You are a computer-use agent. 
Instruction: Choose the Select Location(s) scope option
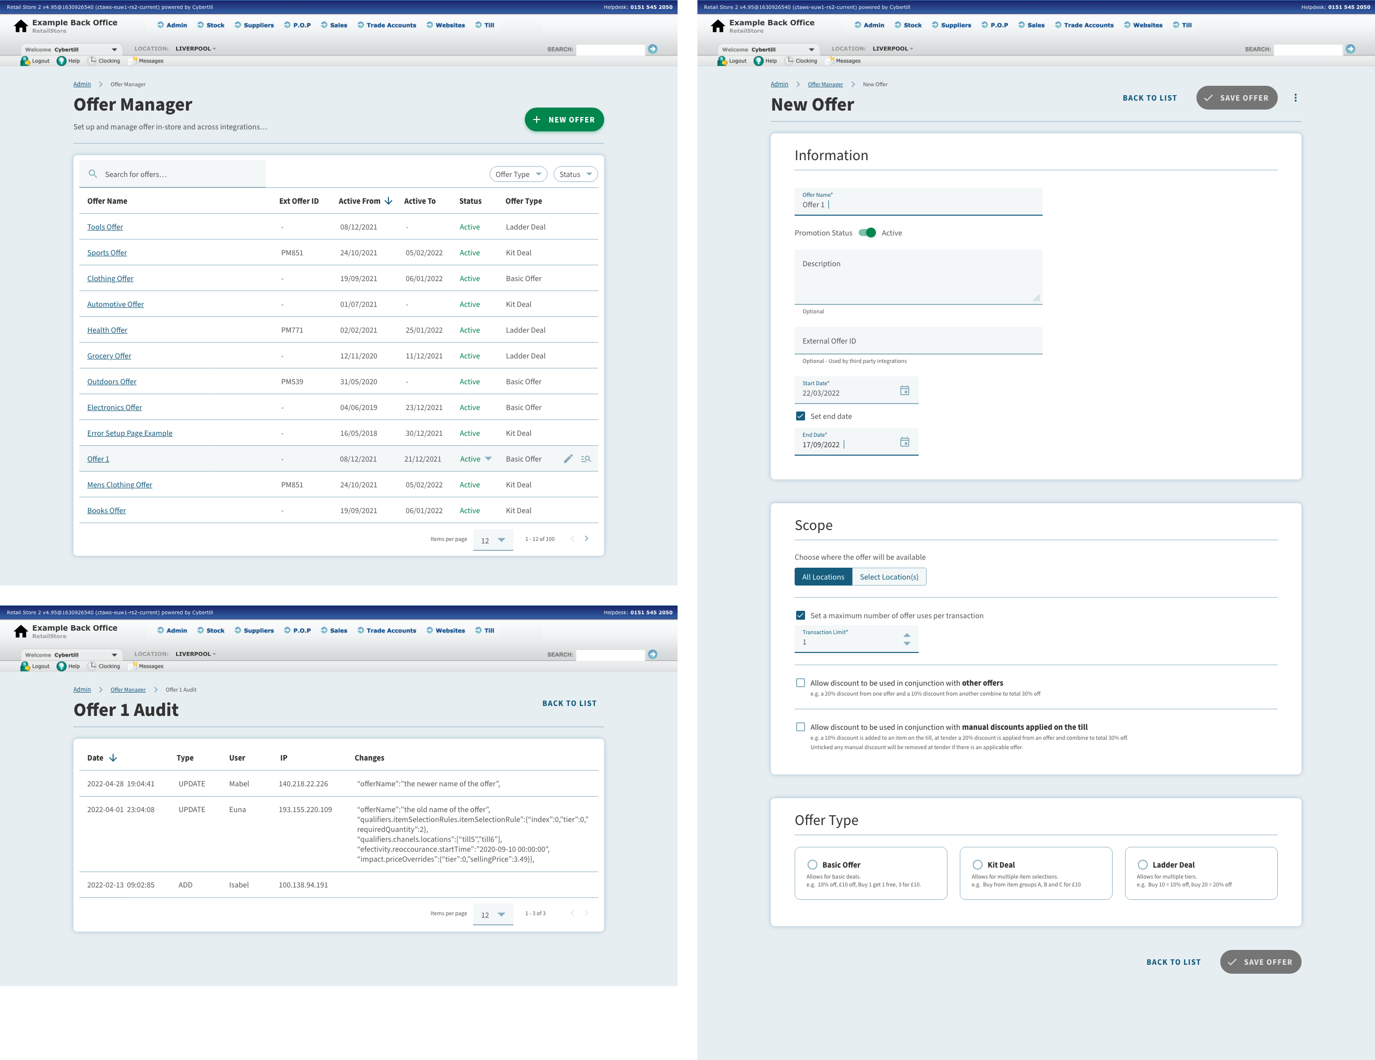point(889,577)
